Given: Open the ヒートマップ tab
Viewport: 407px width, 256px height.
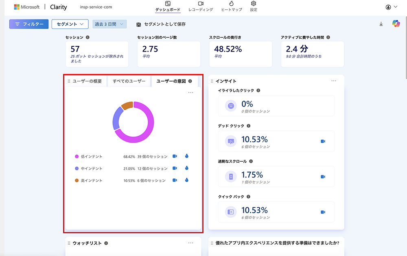Looking at the screenshot, I should (231, 7).
